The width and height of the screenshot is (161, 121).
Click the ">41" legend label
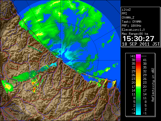(x=133, y=56)
